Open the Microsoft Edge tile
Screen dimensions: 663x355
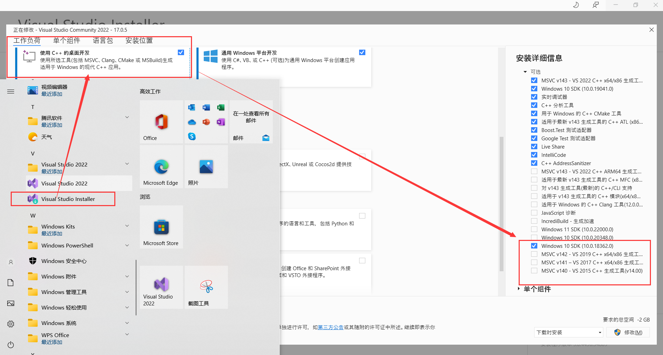point(161,166)
